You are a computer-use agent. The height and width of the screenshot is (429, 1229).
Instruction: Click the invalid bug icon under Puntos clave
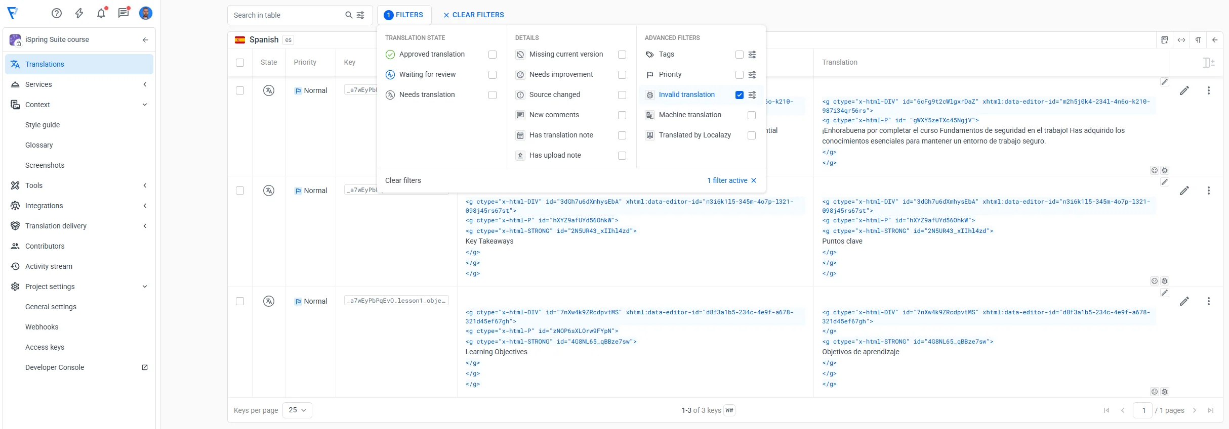pos(1165,281)
